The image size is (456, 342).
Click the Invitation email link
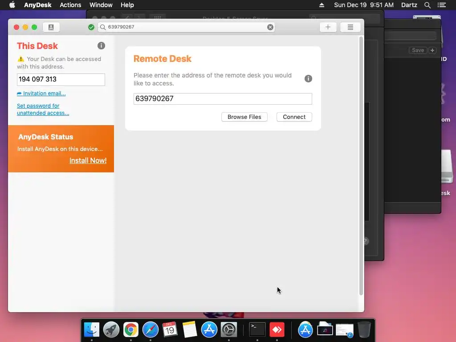pos(41,94)
